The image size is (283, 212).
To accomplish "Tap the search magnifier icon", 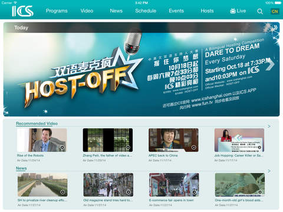I will click(x=260, y=11).
